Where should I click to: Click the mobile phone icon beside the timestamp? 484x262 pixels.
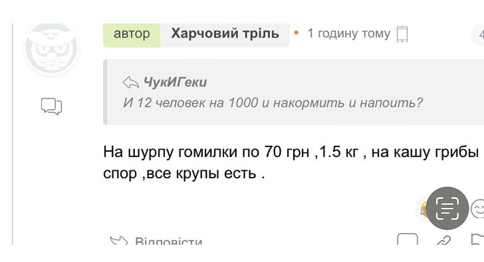(x=402, y=34)
